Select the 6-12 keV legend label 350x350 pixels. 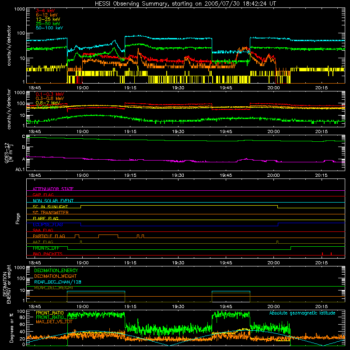click(47, 15)
